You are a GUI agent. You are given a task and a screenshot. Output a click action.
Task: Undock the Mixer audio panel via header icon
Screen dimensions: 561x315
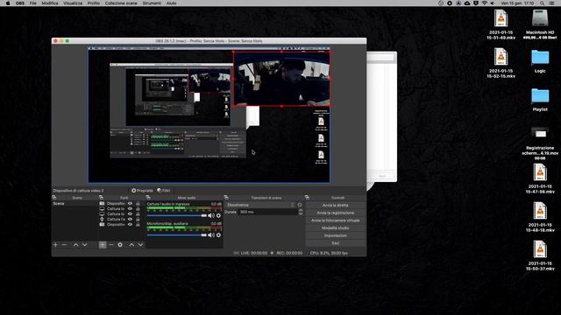148,198
